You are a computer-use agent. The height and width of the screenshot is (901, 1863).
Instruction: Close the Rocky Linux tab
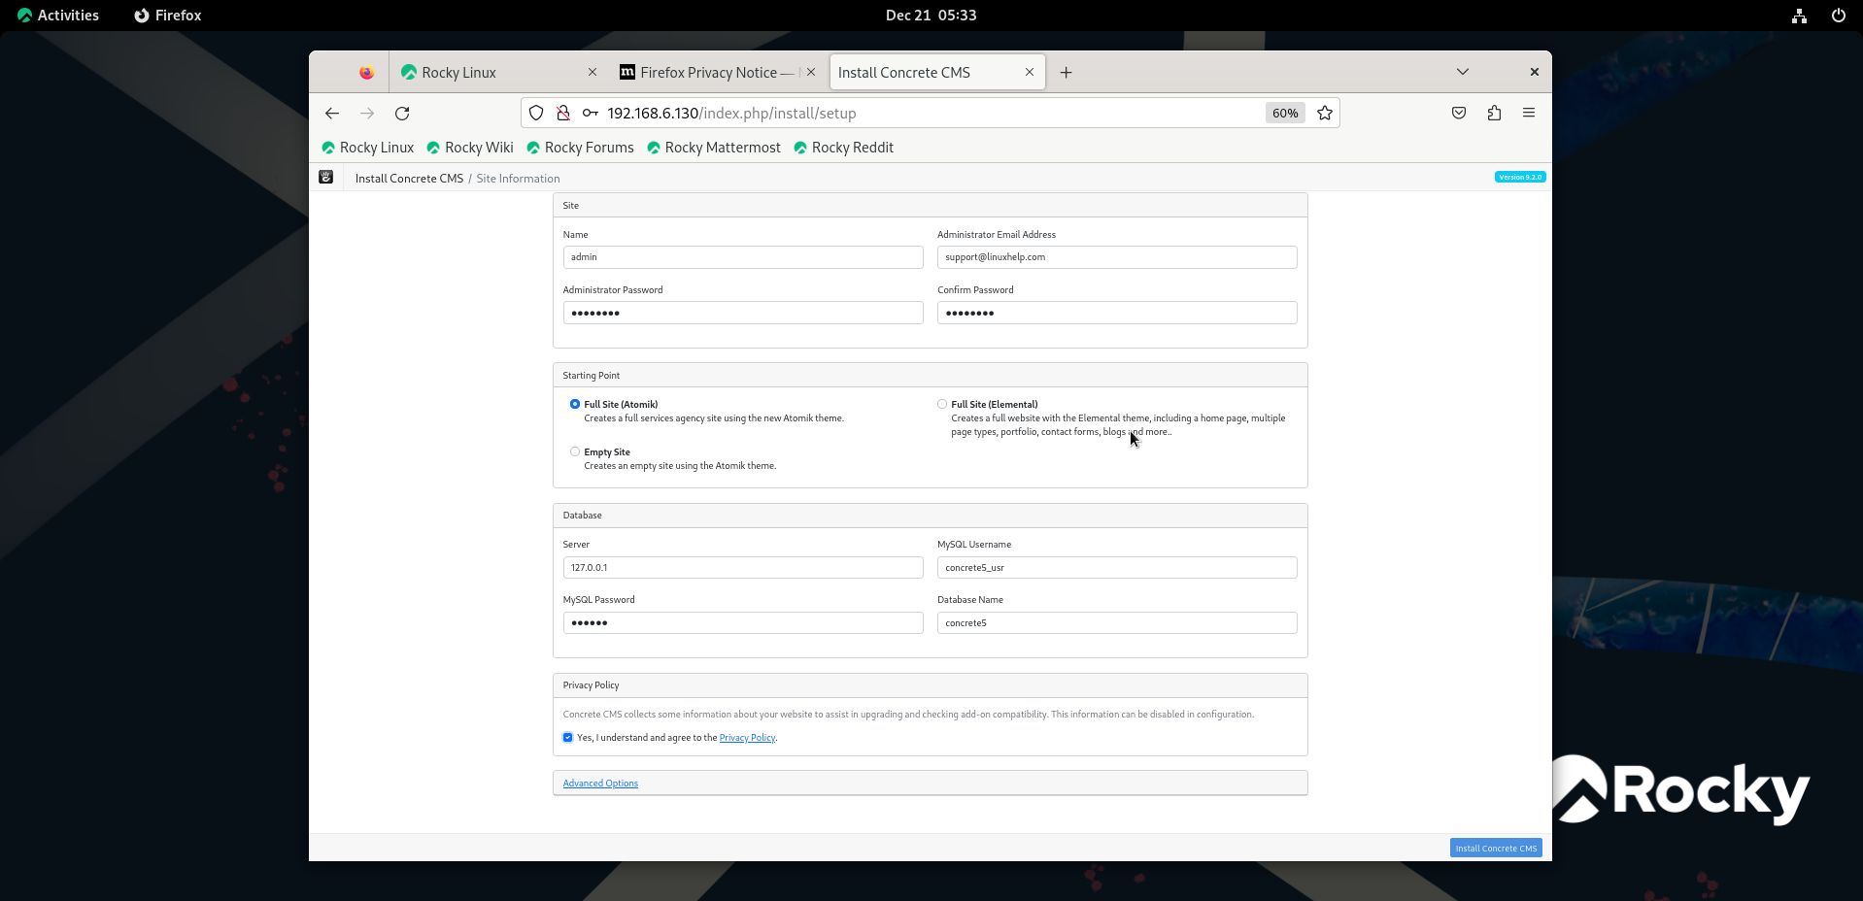593,73
